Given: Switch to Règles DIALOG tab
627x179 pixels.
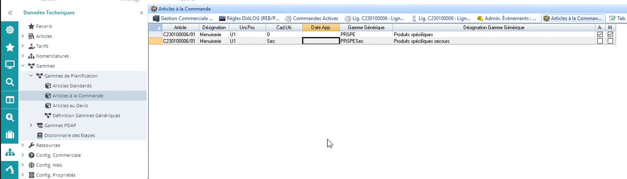Looking at the screenshot, I should pyautogui.click(x=249, y=18).
